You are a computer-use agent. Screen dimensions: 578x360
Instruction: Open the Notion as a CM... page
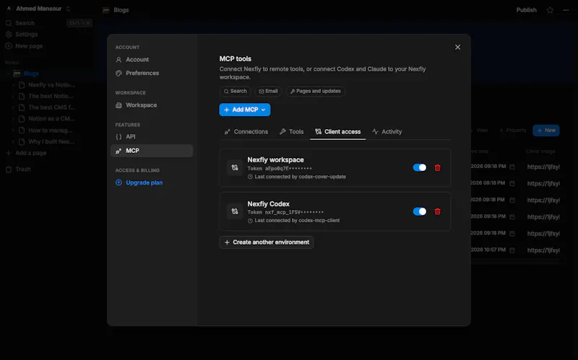click(51, 119)
